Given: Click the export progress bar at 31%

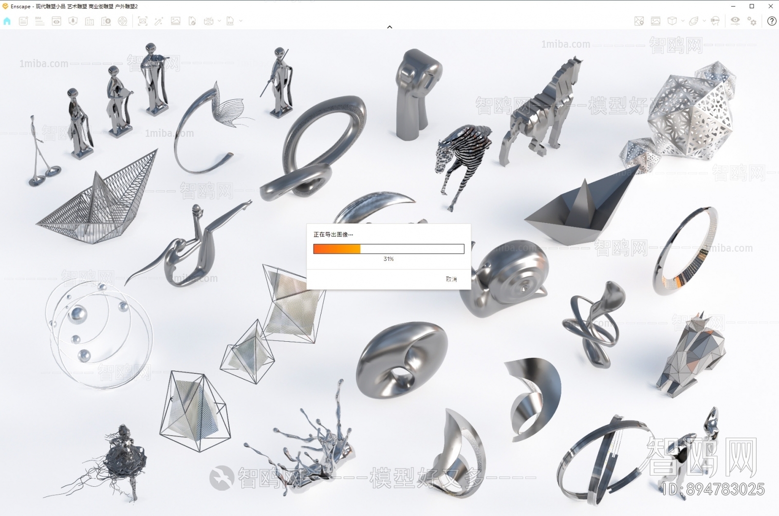Looking at the screenshot, I should (389, 249).
